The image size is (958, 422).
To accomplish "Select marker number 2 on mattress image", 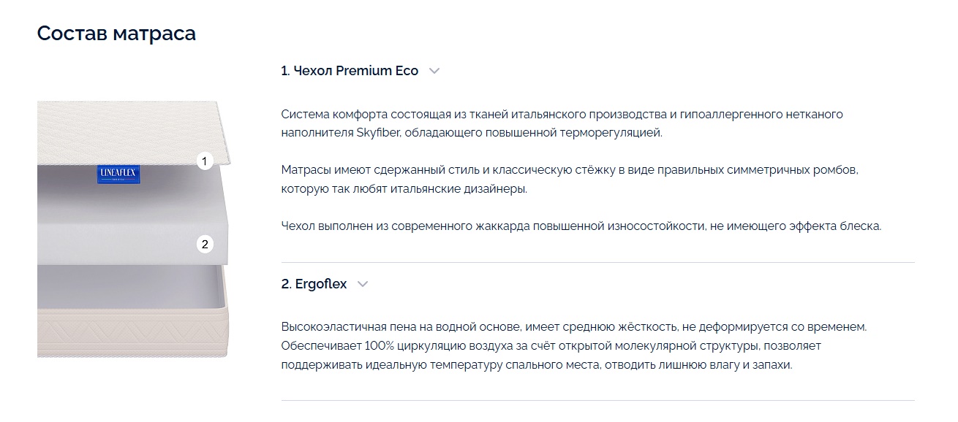I will coord(205,245).
